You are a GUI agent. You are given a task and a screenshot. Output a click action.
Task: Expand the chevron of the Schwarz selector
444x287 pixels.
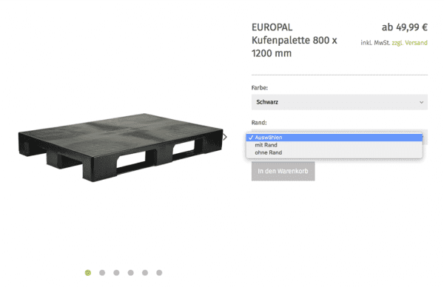(421, 102)
